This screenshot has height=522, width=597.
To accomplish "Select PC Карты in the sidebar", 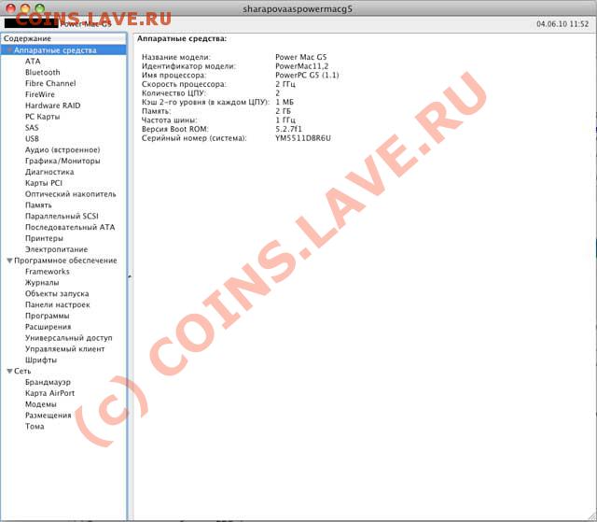I will [x=43, y=117].
